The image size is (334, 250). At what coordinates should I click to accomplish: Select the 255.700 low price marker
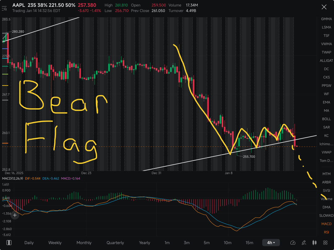point(249,157)
